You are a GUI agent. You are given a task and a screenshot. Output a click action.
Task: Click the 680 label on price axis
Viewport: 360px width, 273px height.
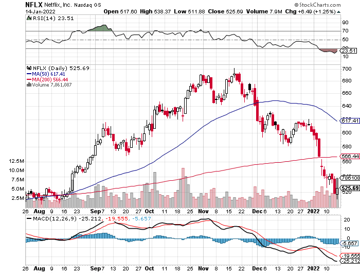tap(347, 81)
